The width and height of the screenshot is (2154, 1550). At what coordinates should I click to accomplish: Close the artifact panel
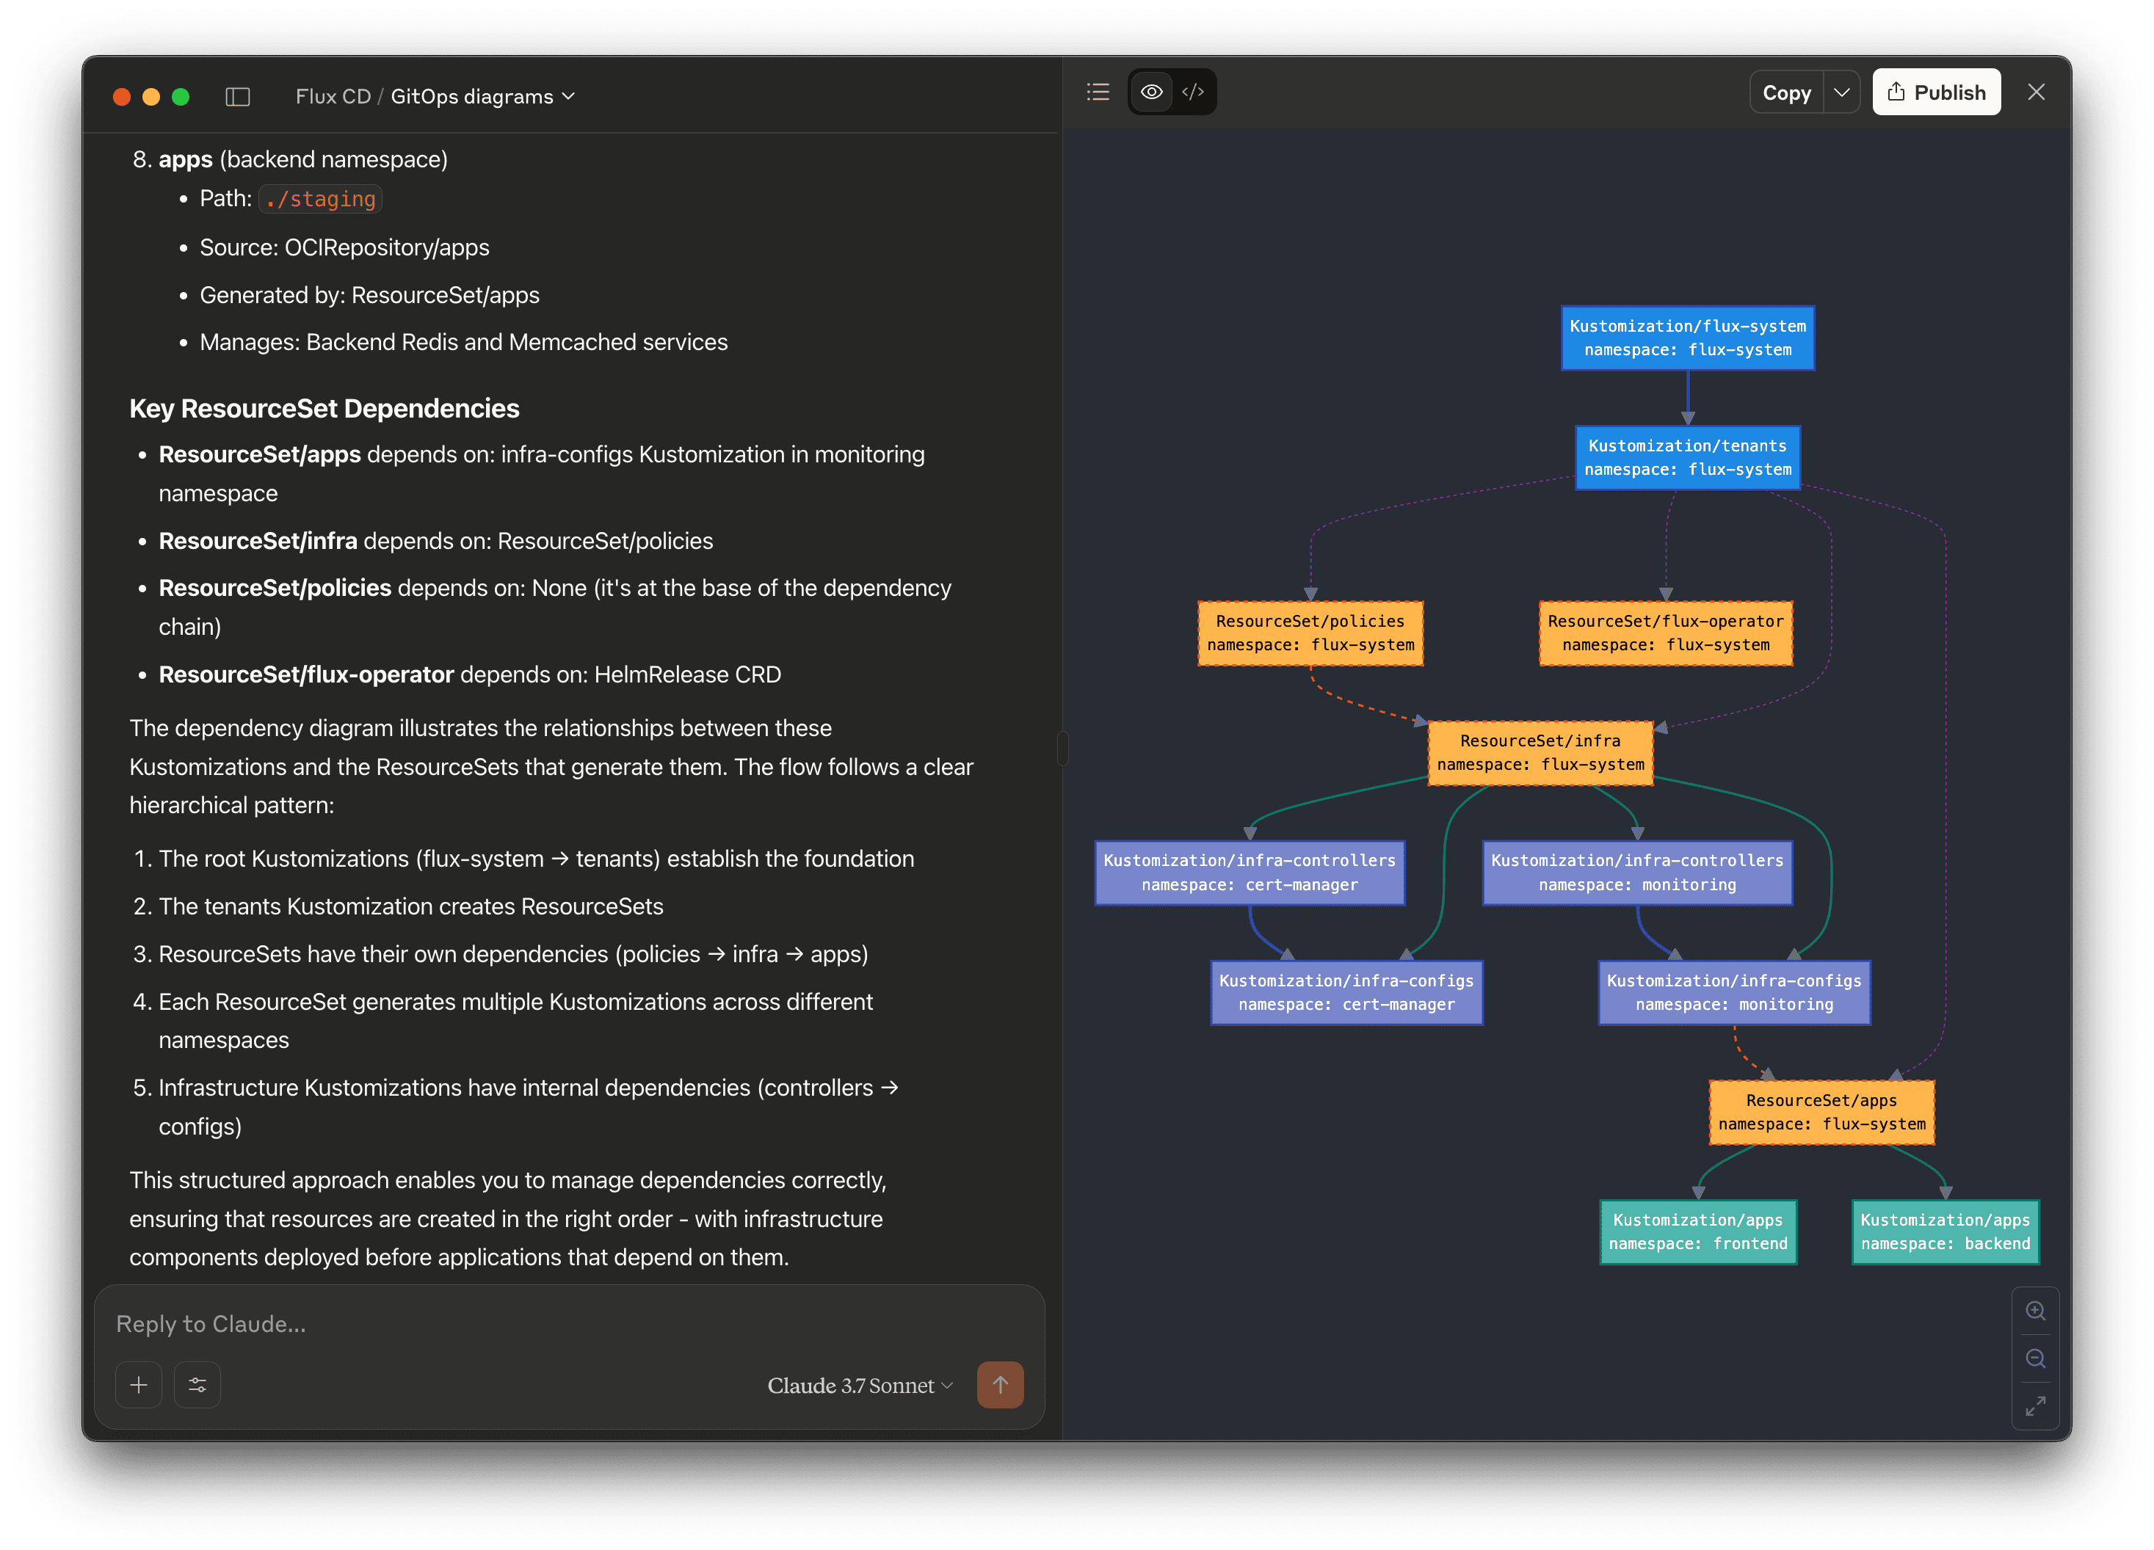[2035, 92]
